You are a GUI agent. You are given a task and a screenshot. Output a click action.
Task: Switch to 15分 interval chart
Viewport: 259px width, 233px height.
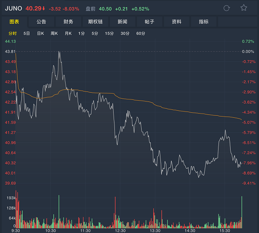pyautogui.click(x=109, y=33)
